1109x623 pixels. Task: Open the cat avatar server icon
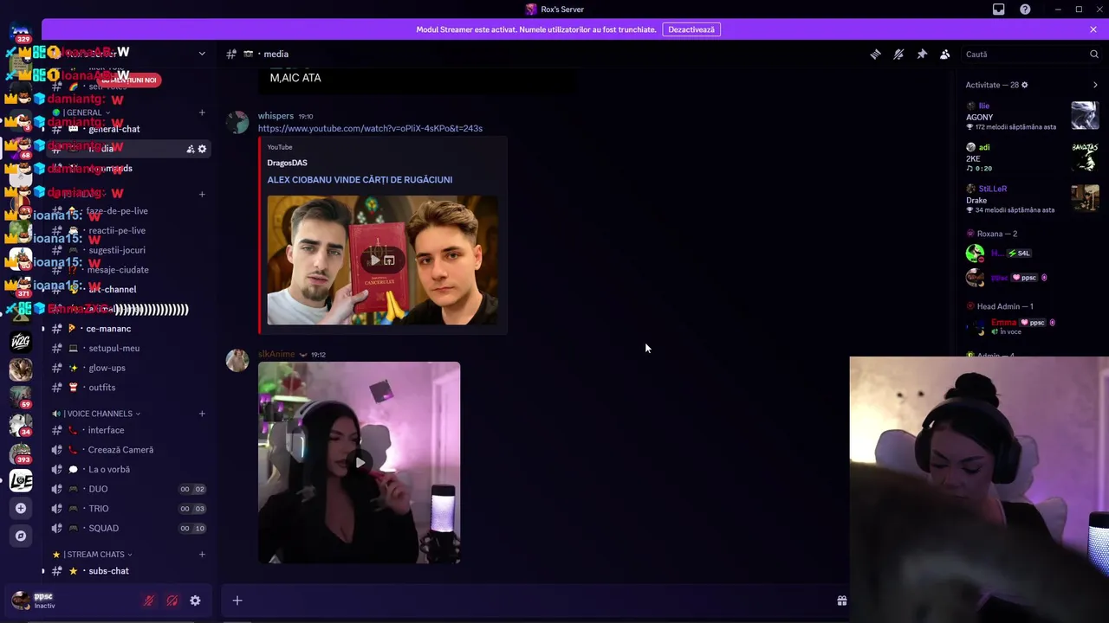tap(21, 369)
